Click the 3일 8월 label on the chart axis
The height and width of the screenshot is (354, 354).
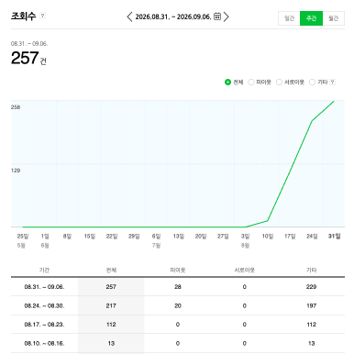(245, 240)
